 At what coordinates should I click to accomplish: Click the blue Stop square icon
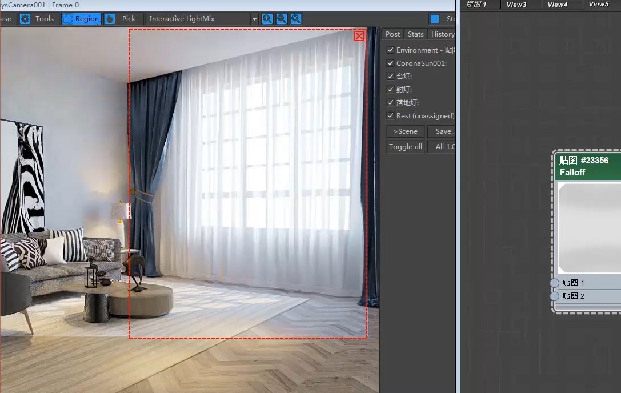[x=435, y=19]
